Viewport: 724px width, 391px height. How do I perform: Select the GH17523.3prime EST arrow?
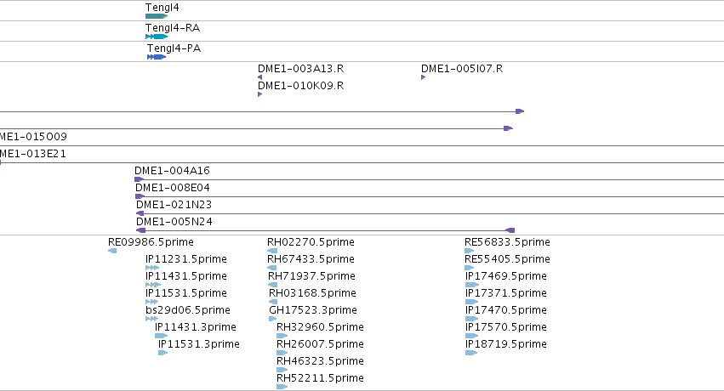point(273,319)
